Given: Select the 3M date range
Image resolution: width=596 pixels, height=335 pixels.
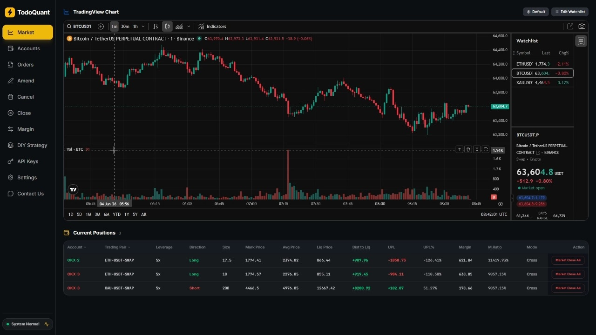Looking at the screenshot, I should pyautogui.click(x=97, y=214).
